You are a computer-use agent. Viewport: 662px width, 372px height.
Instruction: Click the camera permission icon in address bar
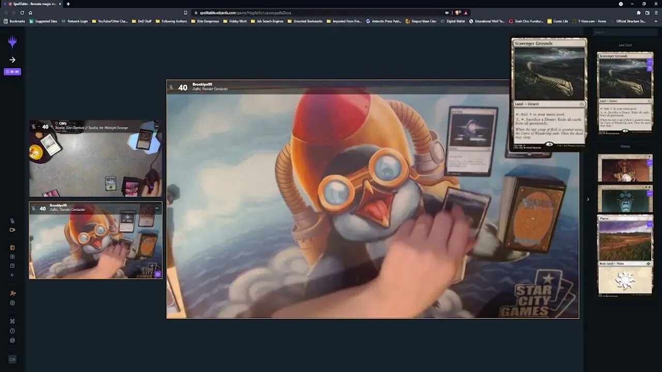click(x=447, y=12)
